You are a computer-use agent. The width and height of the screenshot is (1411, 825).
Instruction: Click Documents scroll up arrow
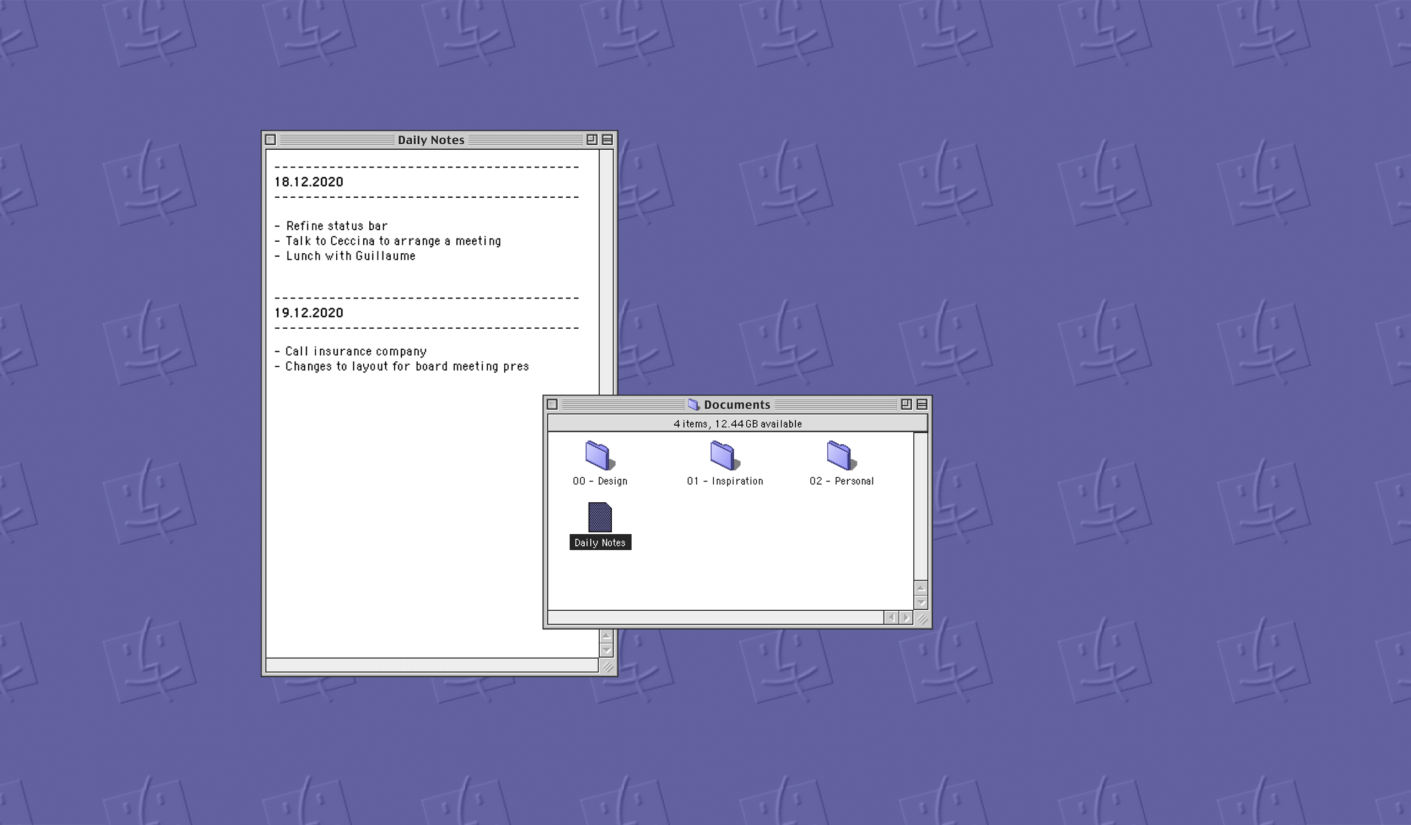[920, 588]
